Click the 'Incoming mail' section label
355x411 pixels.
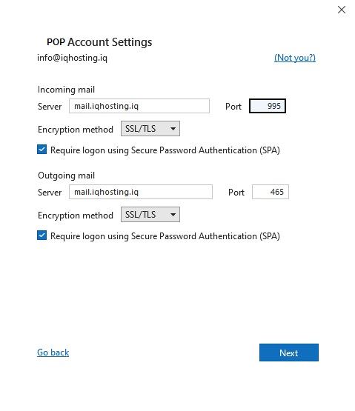pos(66,90)
